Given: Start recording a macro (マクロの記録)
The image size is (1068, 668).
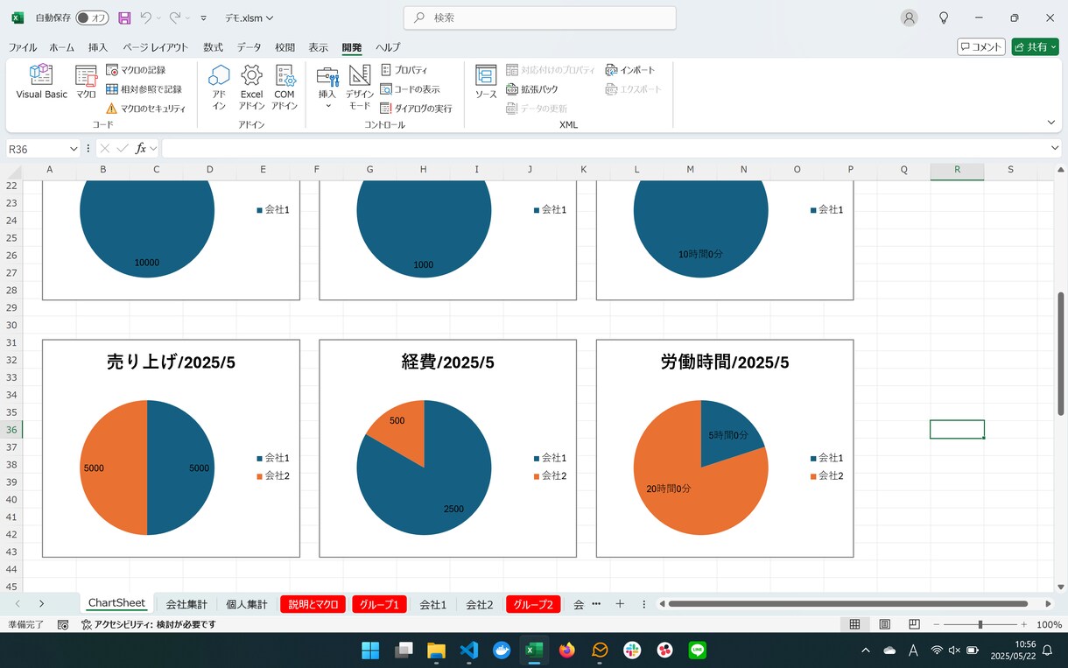Looking at the screenshot, I should pos(136,70).
